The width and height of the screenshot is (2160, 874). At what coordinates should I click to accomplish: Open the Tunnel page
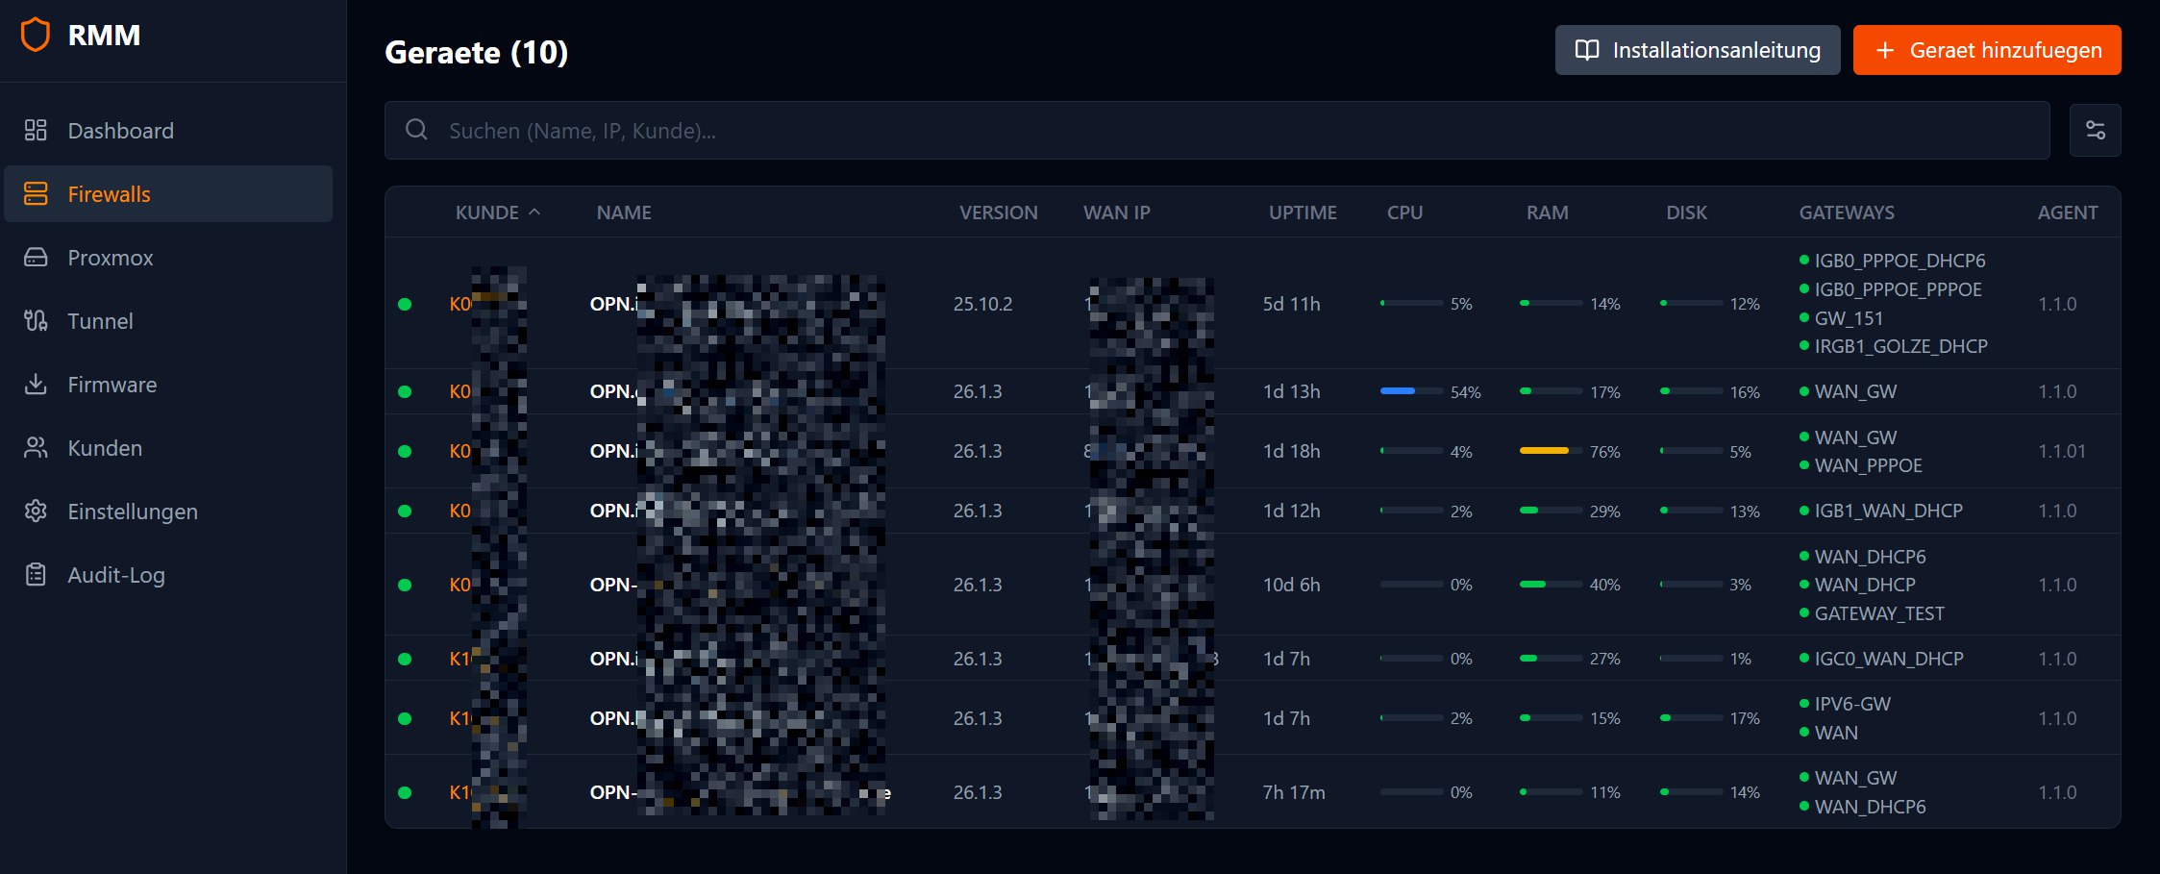click(x=168, y=320)
